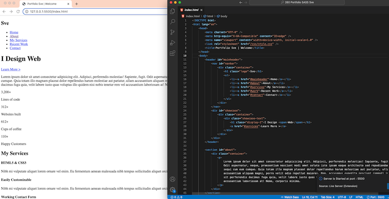Click the VS Code horizontal scrollbar
389x199 pixels.
click(x=285, y=193)
